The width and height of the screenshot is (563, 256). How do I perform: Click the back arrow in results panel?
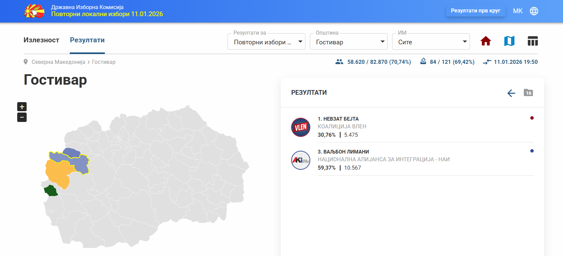[x=511, y=93]
